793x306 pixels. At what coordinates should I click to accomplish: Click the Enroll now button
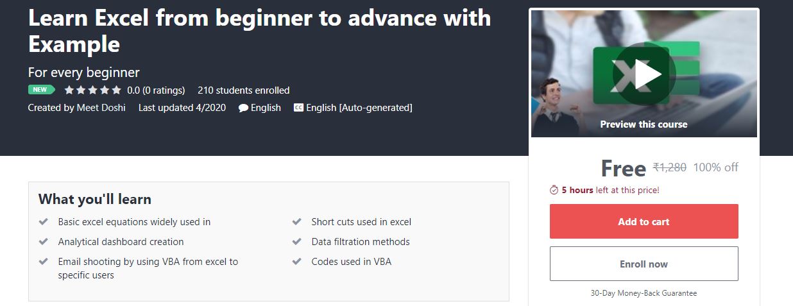pyautogui.click(x=644, y=264)
